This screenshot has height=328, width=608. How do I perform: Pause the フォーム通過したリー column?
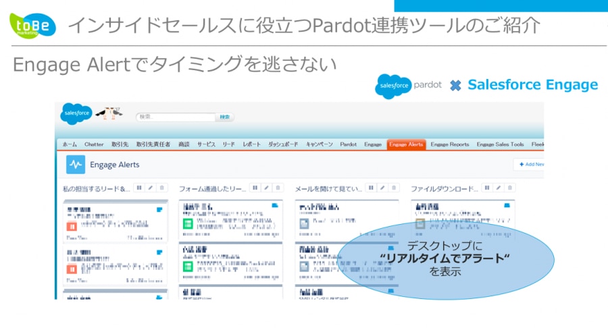click(x=255, y=188)
